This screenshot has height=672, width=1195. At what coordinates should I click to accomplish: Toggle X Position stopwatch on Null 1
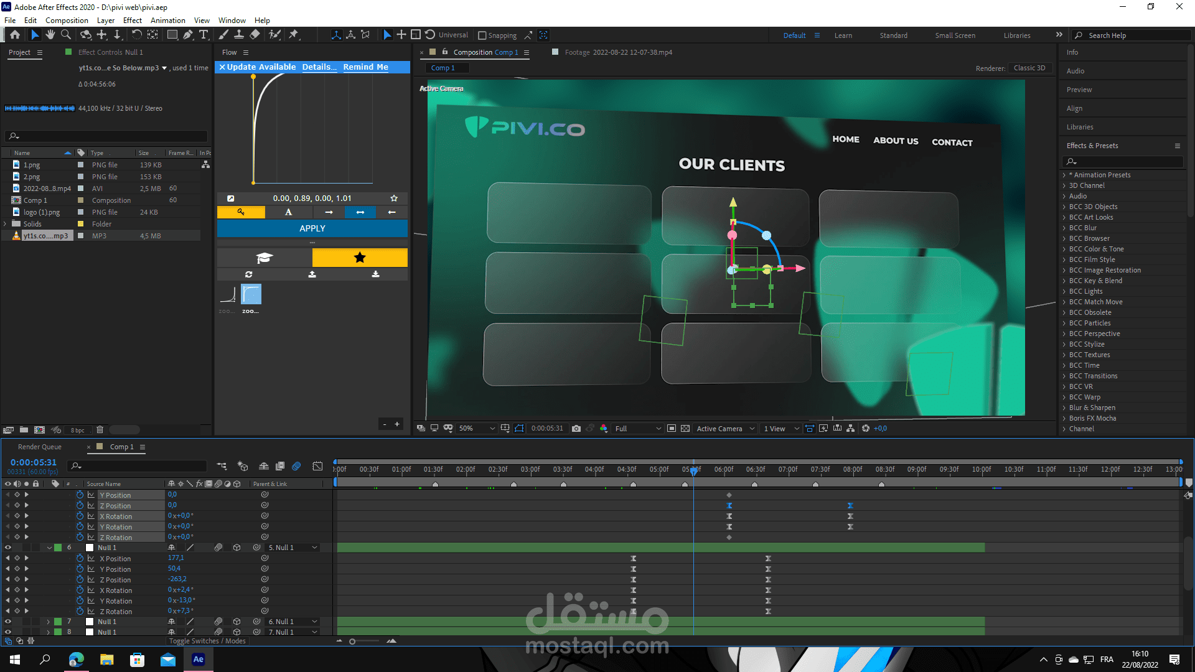tap(80, 559)
